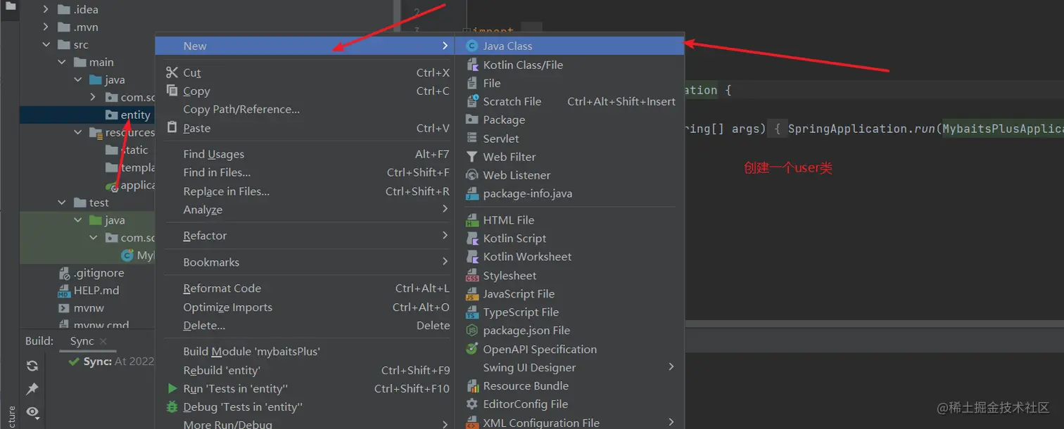Image resolution: width=1064 pixels, height=429 pixels.
Task: Click the Stylesheet CSS icon
Action: point(472,276)
